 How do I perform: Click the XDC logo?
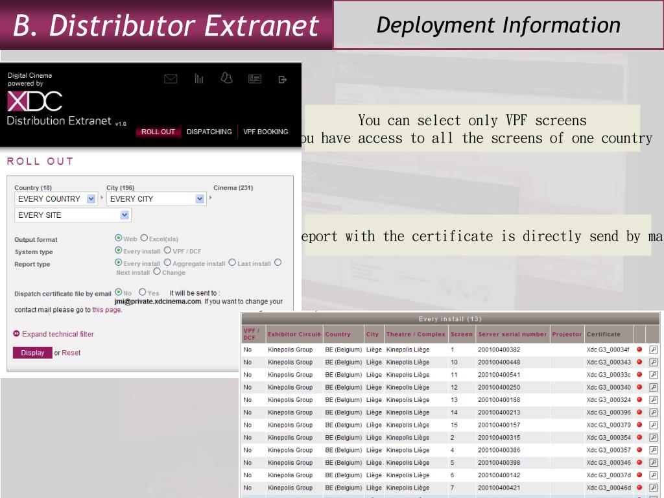tap(35, 101)
